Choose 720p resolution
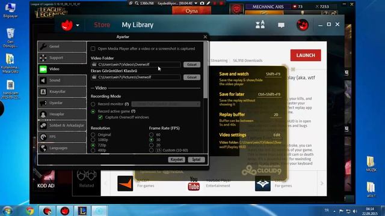This screenshot has height=216, width=385. tap(93, 145)
